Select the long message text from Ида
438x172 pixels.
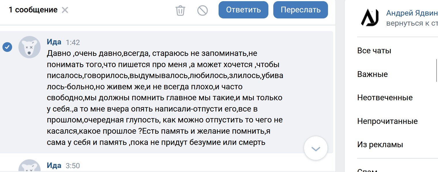pyautogui.click(x=165, y=98)
